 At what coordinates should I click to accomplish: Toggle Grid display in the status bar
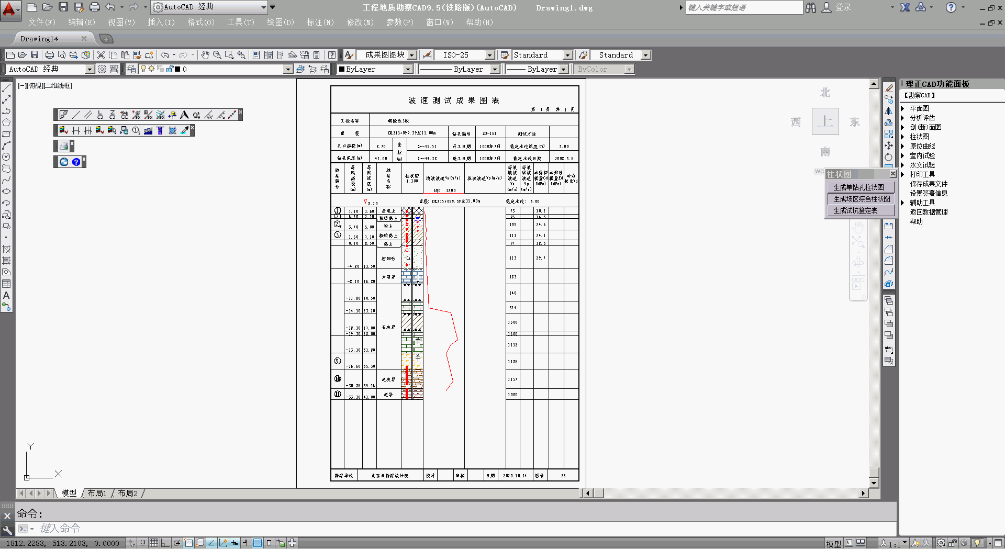pos(153,543)
